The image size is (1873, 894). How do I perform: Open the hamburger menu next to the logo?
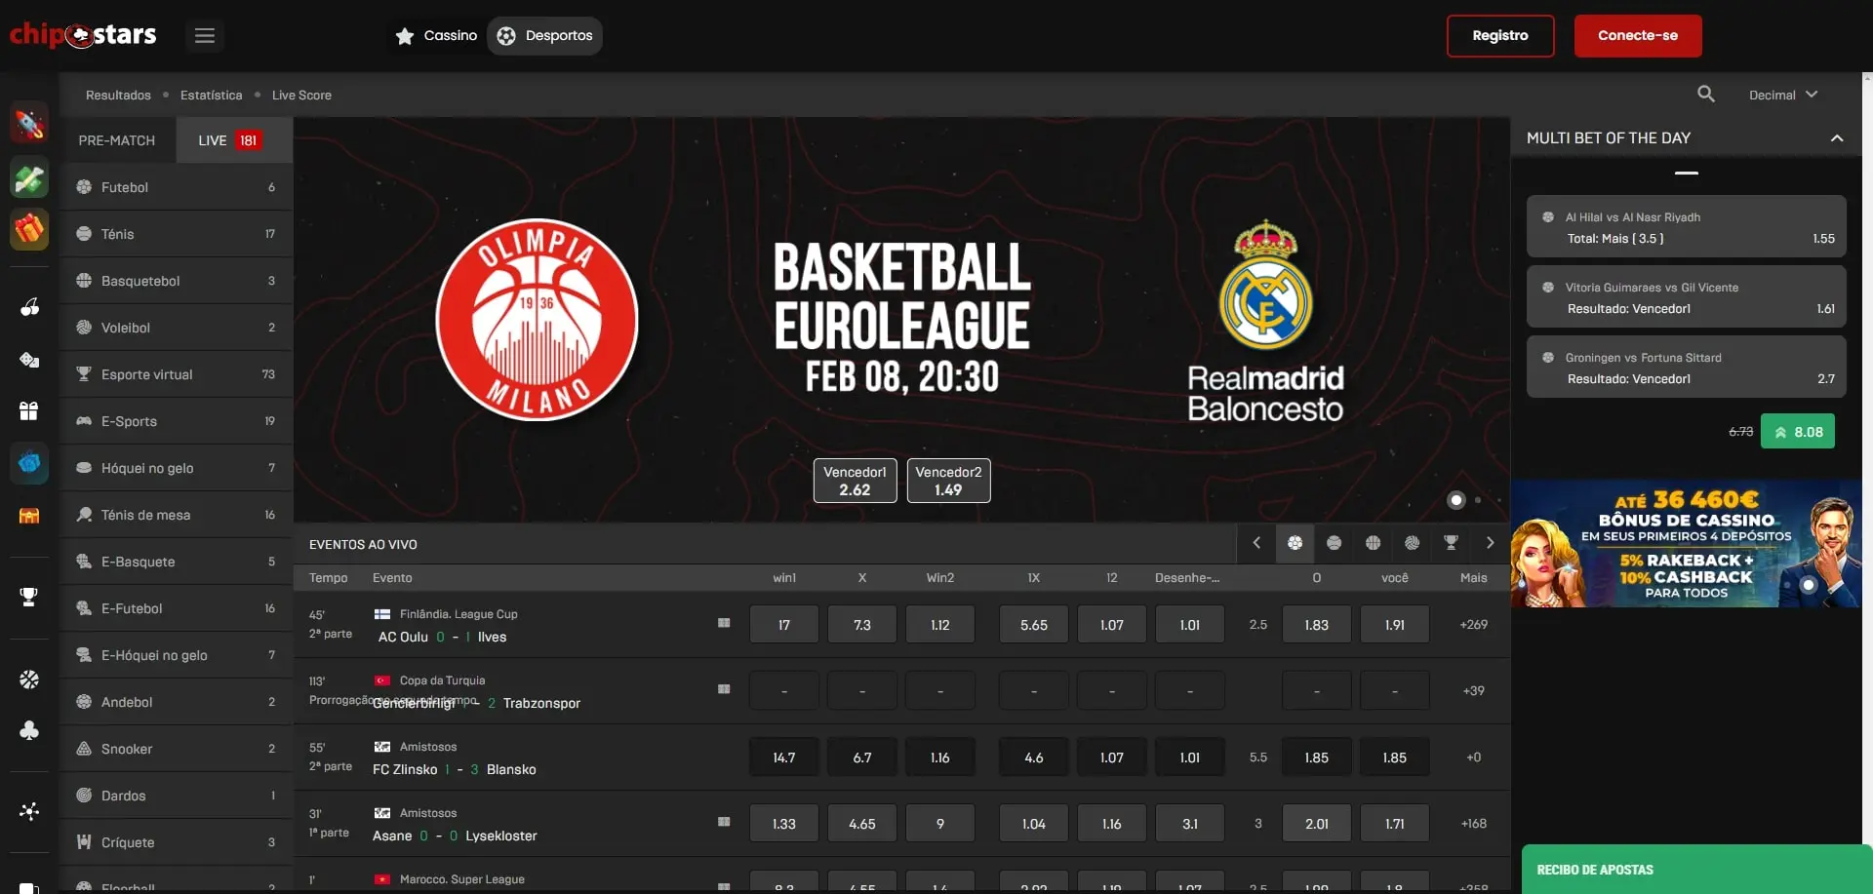coord(204,36)
